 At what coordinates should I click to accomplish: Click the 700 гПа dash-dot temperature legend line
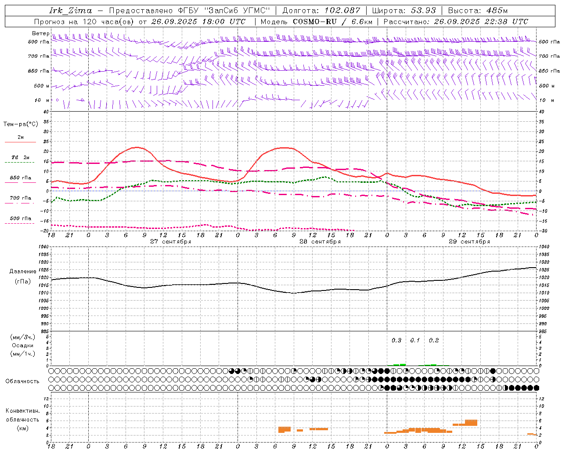point(20,203)
